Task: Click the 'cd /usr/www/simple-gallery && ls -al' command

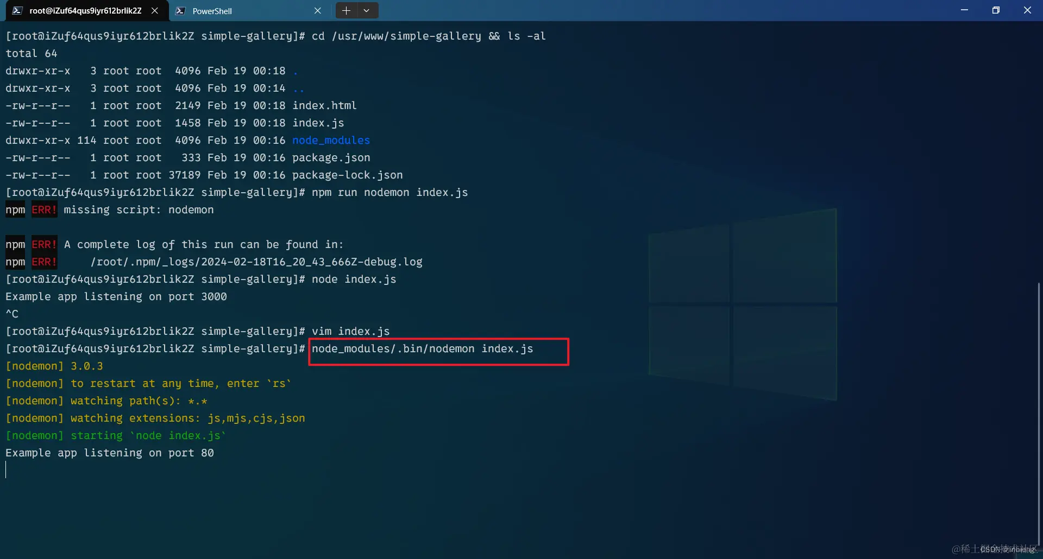Action: [429, 36]
